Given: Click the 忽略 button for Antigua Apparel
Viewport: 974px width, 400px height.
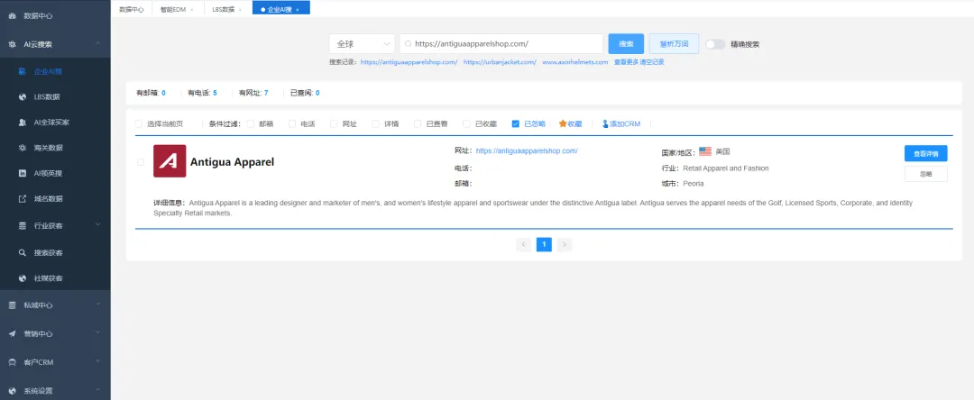Looking at the screenshot, I should point(925,174).
